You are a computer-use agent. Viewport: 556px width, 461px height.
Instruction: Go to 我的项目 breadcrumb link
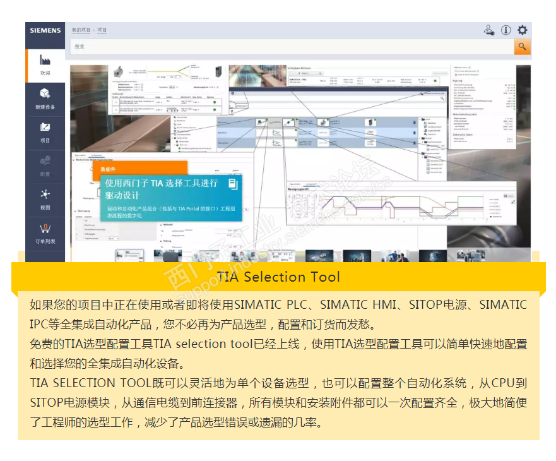tap(81, 30)
